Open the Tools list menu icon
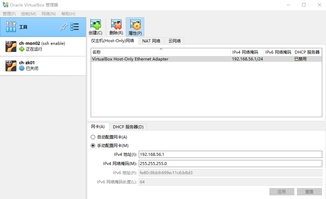The width and height of the screenshot is (326, 199). [75, 27]
